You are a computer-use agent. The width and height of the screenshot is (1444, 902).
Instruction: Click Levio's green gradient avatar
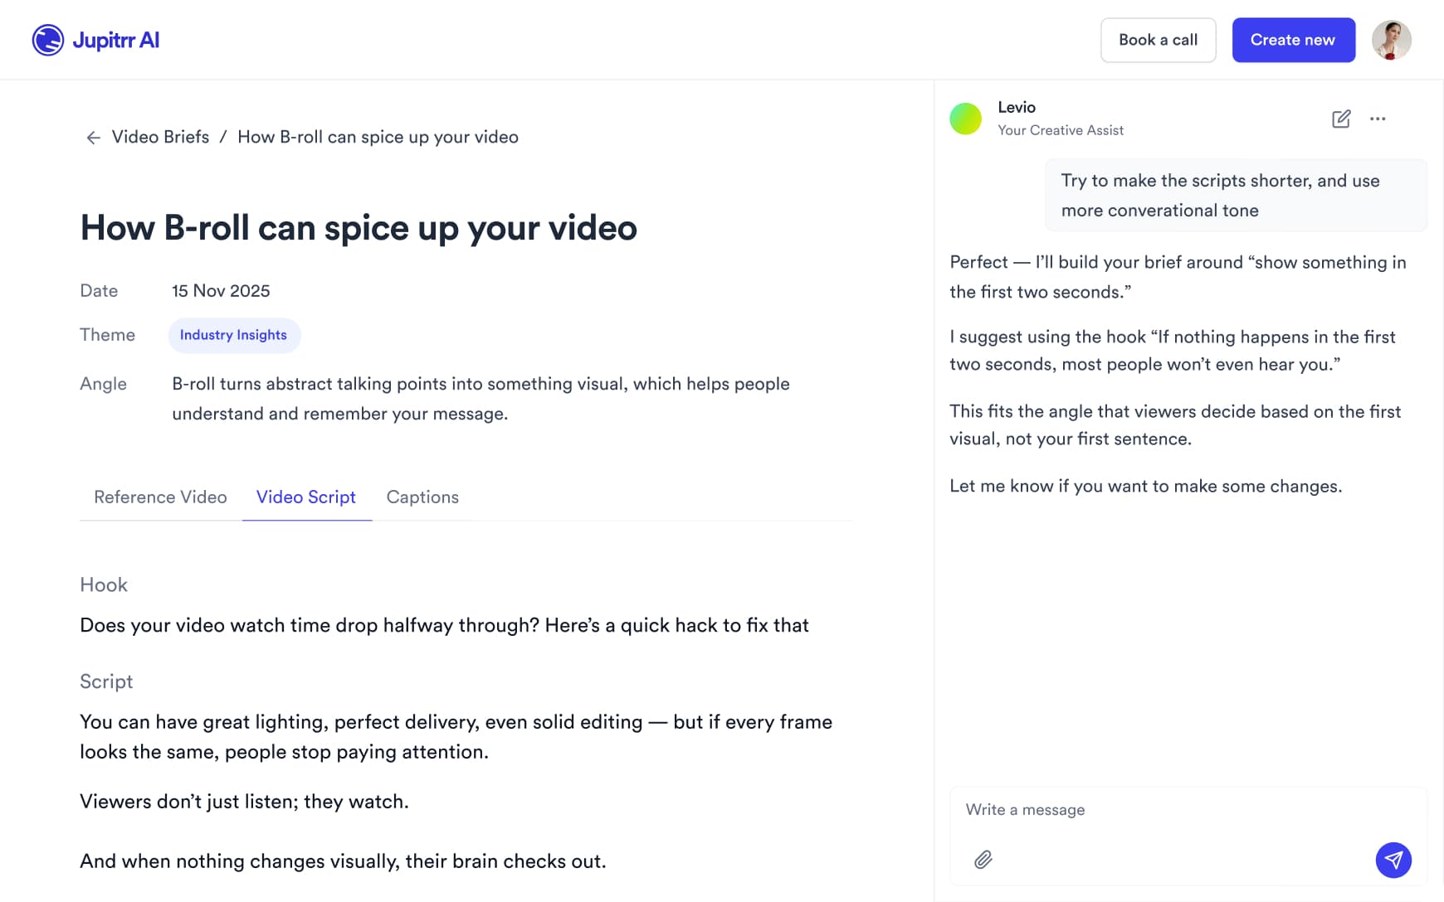965,118
